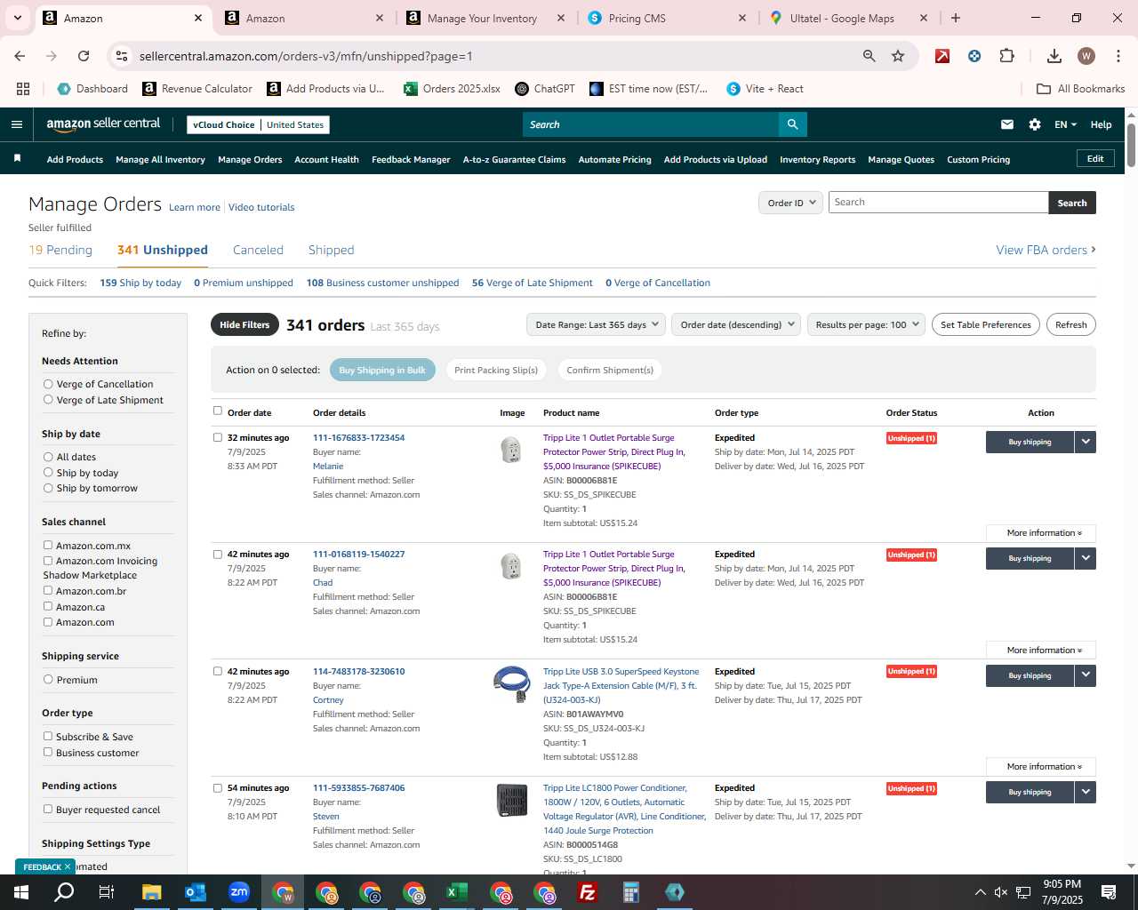1138x910 pixels.
Task: Click Set Table Preferences button
Action: pyautogui.click(x=985, y=324)
